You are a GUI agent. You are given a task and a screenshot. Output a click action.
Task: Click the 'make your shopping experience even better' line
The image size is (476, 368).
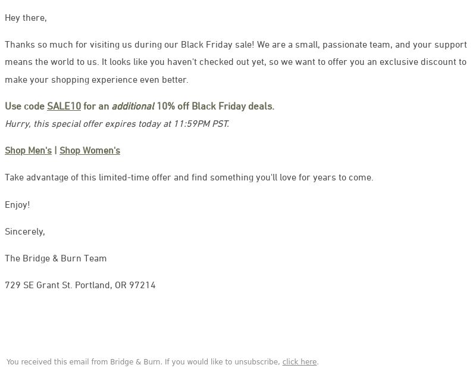click(96, 80)
